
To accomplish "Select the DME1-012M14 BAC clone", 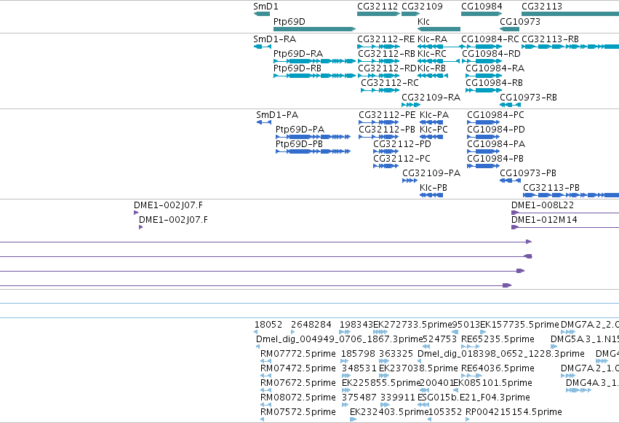I will [544, 220].
